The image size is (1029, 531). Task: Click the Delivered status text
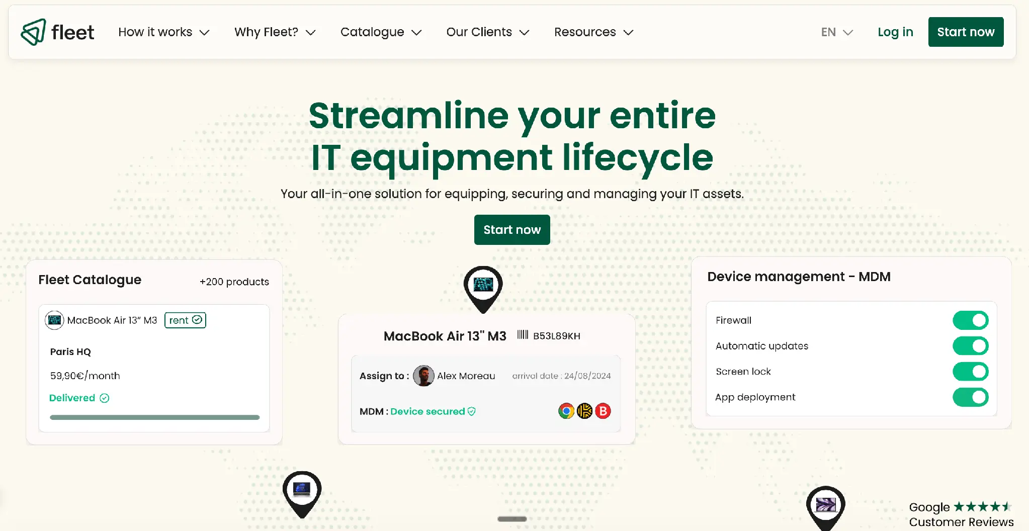[72, 398]
